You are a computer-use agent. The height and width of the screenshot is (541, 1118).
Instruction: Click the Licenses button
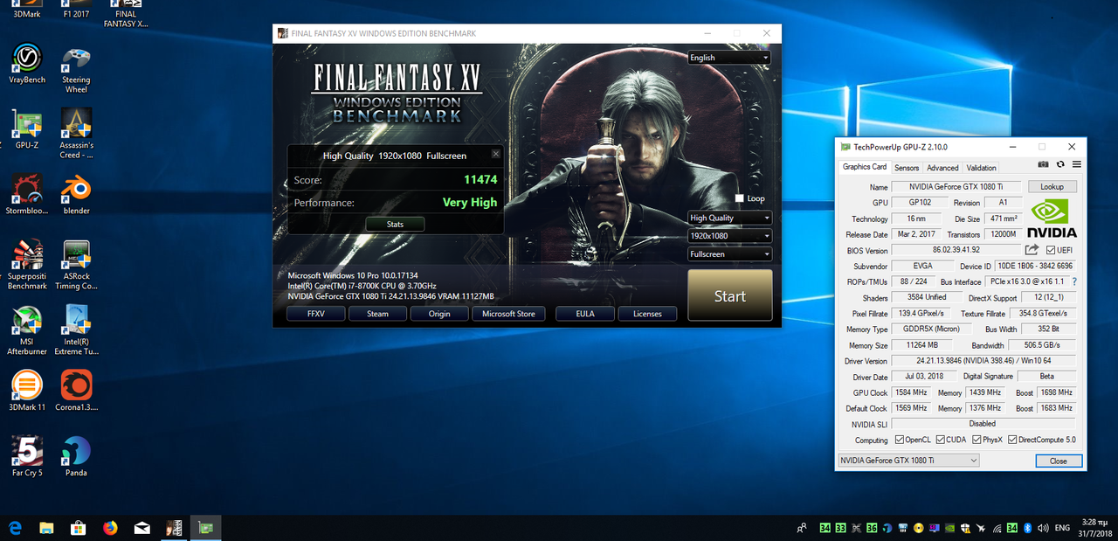(x=647, y=314)
